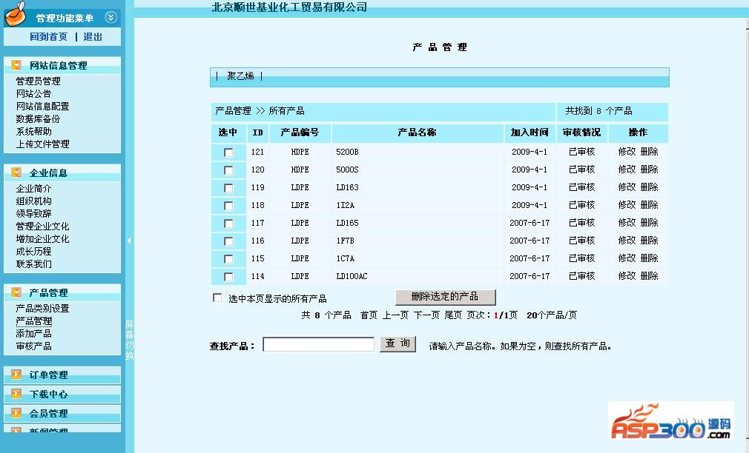Open 成长历程 in sidebar
This screenshot has height=453, width=749.
pos(33,251)
